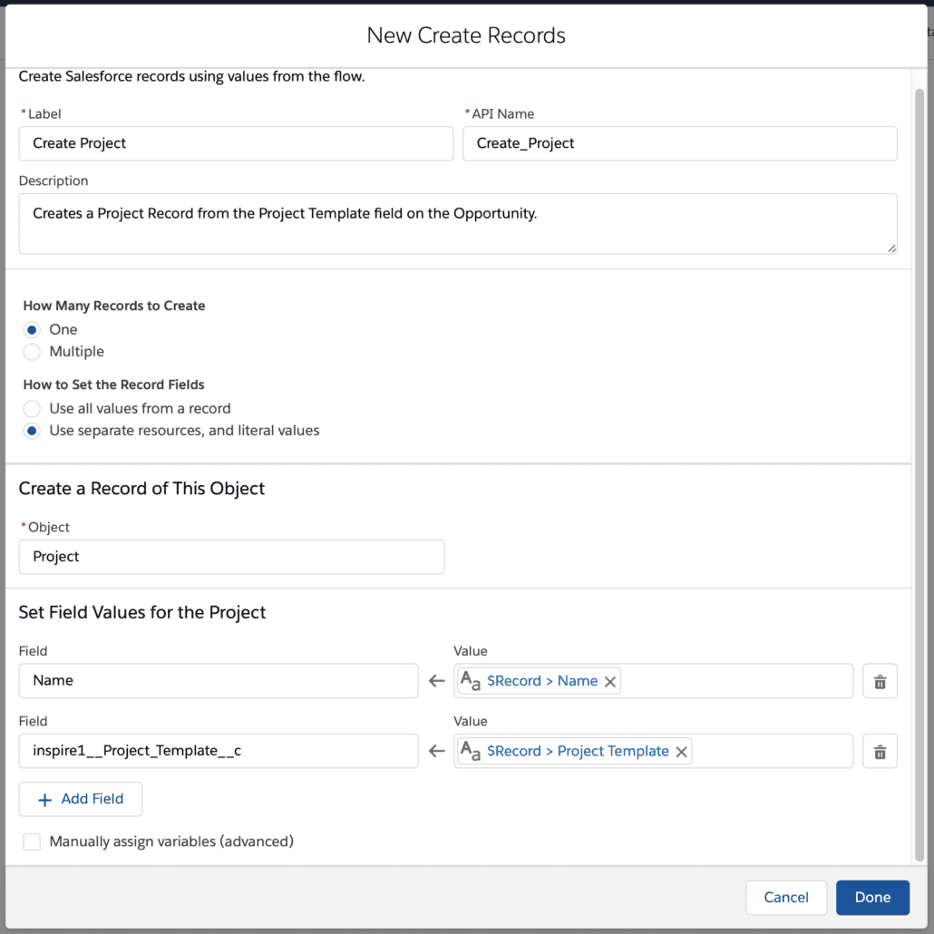Click the 'Create a Record of This Object' heading
The image size is (934, 934).
click(141, 489)
